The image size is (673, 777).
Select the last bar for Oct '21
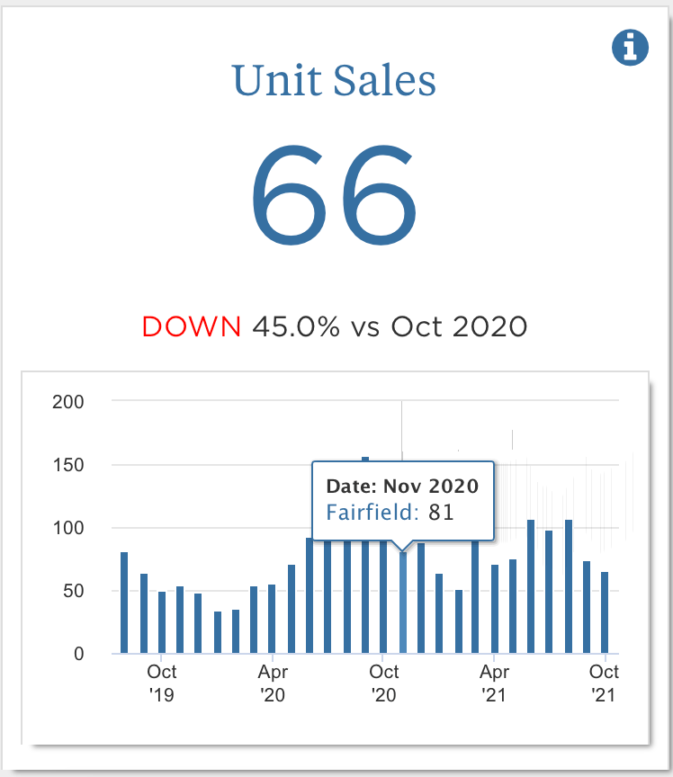(606, 612)
